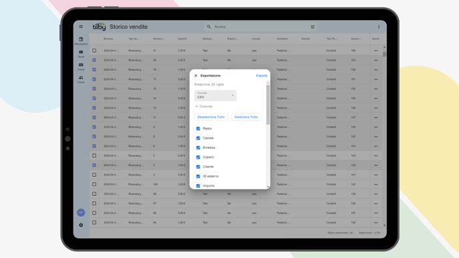Open actions menu for row 137

pyautogui.click(x=376, y=213)
